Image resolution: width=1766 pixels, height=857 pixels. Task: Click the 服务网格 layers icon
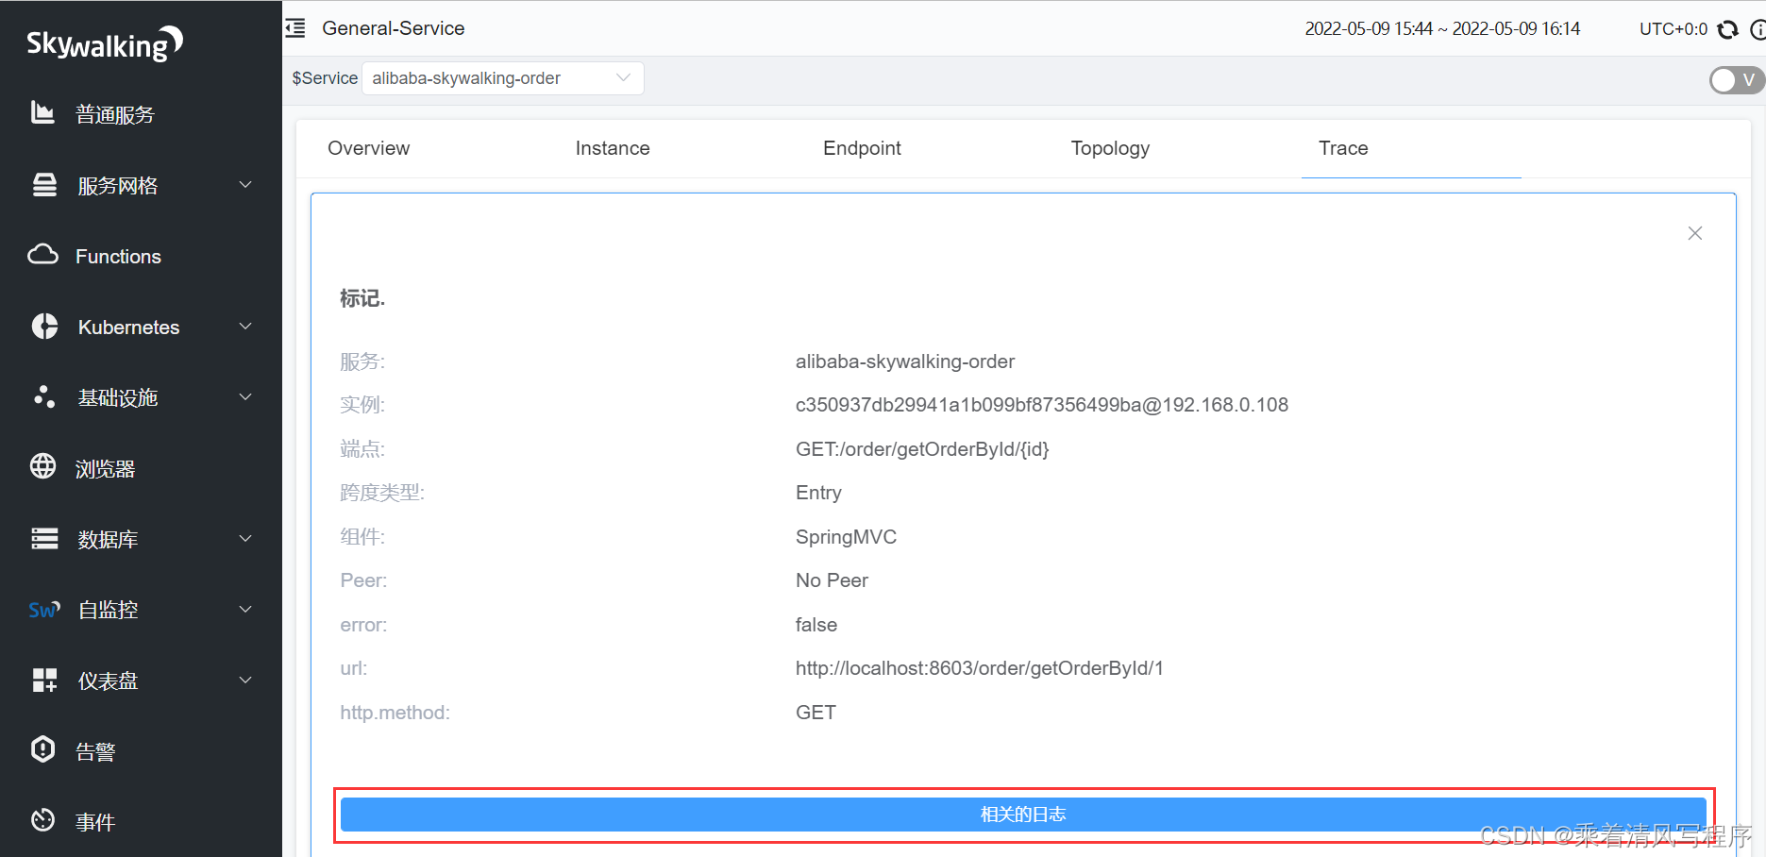pos(44,185)
